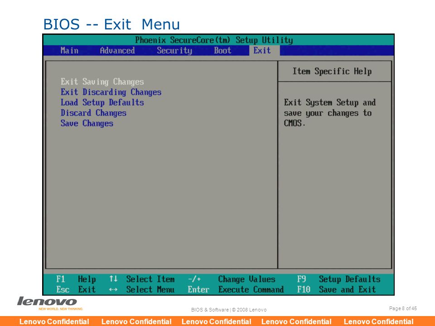Click the -/+ Change Values legend
435x326 pixels.
pyautogui.click(x=232, y=279)
